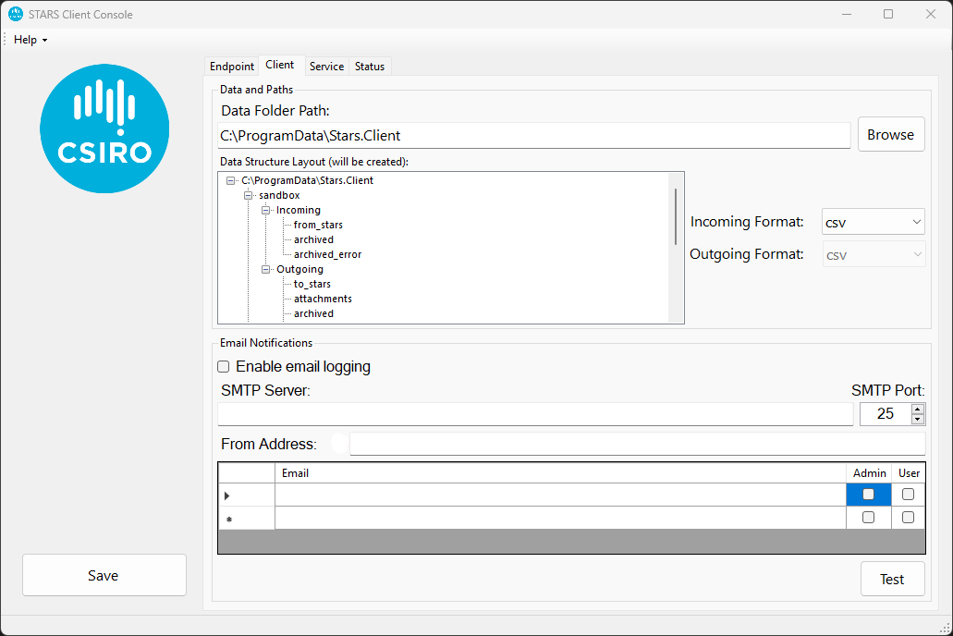953x636 pixels.
Task: Click the Save button
Action: [104, 575]
